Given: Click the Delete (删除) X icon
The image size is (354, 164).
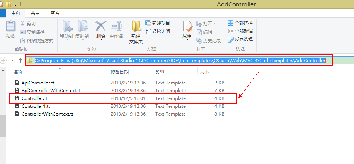Looking at the screenshot, I should coord(101,27).
